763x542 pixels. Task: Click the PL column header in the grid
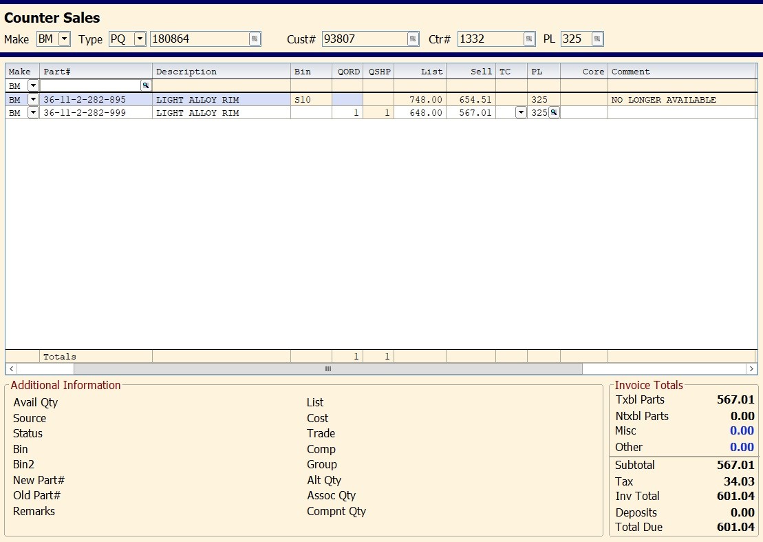point(544,72)
